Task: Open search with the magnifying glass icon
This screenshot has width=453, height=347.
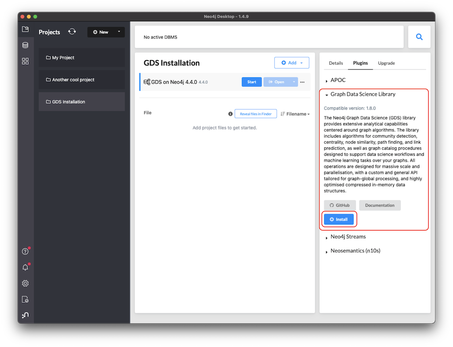Action: pos(419,37)
